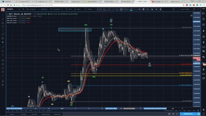Open the drawing settings gear in floating toolbar
The width and height of the screenshot is (206, 116).
point(139,9)
